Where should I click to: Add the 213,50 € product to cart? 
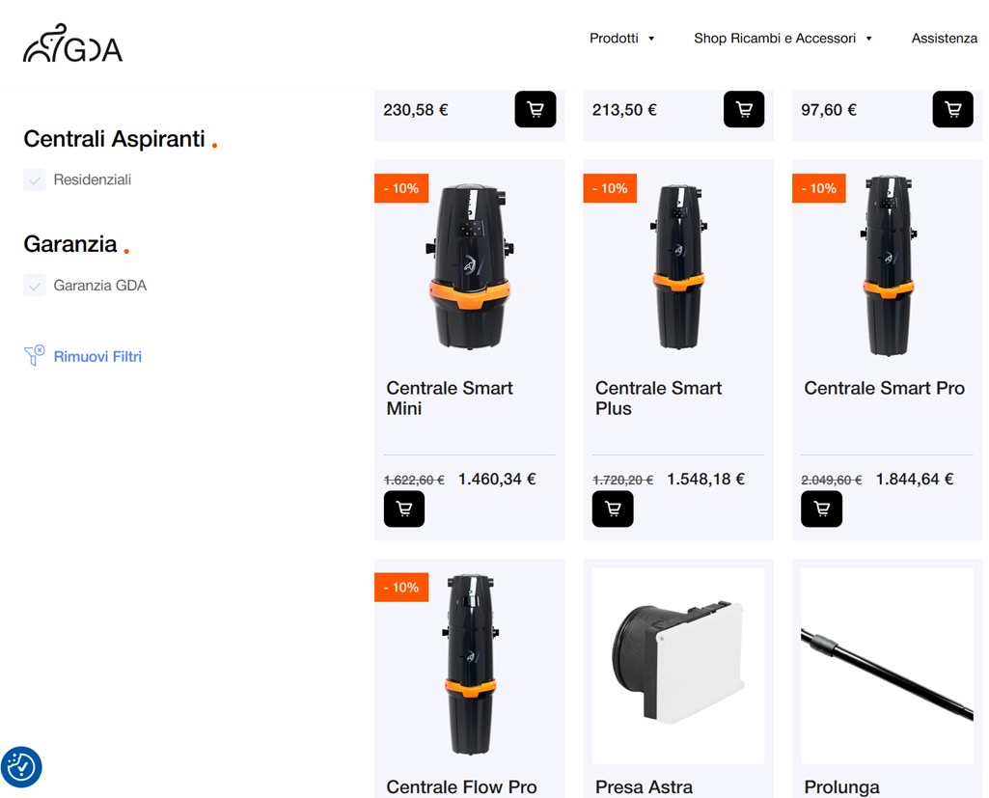[744, 110]
